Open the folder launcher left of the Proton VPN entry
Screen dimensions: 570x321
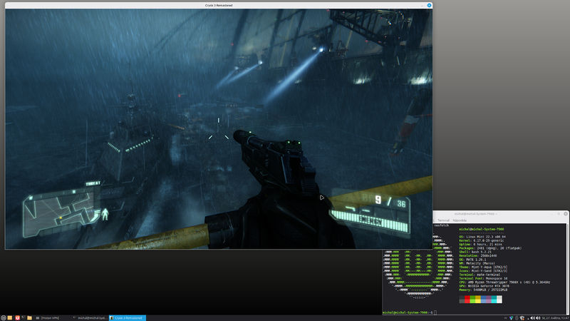point(29,317)
